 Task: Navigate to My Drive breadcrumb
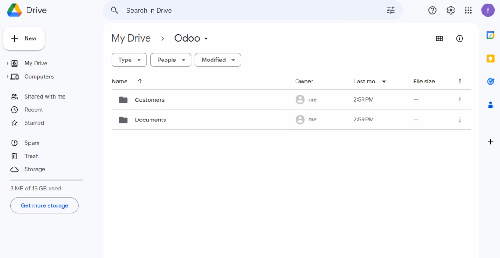pos(131,38)
